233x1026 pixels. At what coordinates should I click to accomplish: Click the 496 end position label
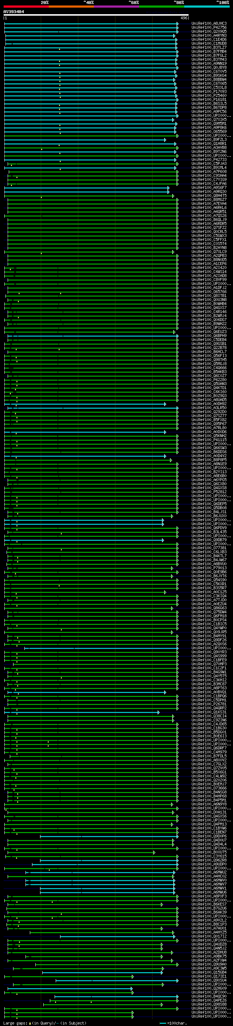(183, 18)
